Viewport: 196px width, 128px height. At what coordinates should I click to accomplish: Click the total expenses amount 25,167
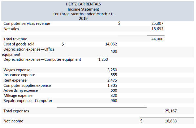[x=171, y=111]
